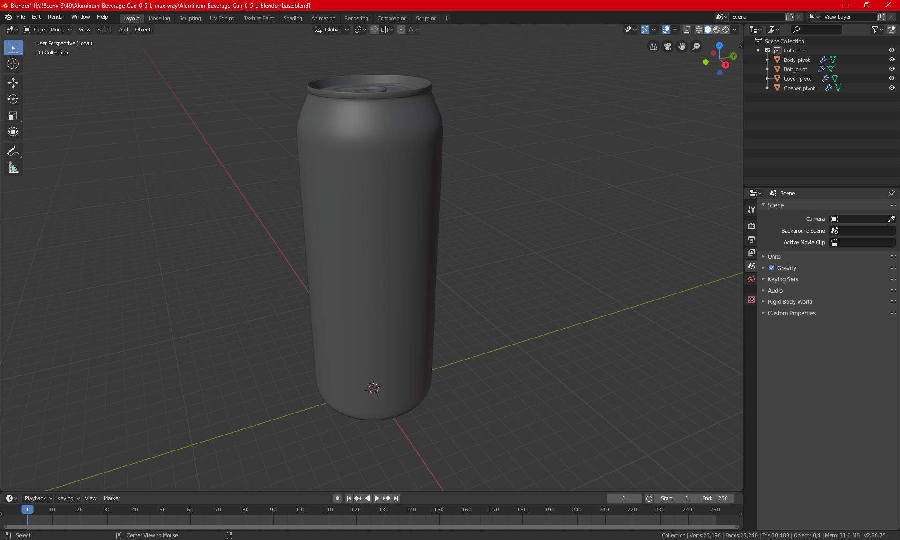This screenshot has width=900, height=540.
Task: Toggle snapping magnet button
Action: pyautogui.click(x=375, y=30)
